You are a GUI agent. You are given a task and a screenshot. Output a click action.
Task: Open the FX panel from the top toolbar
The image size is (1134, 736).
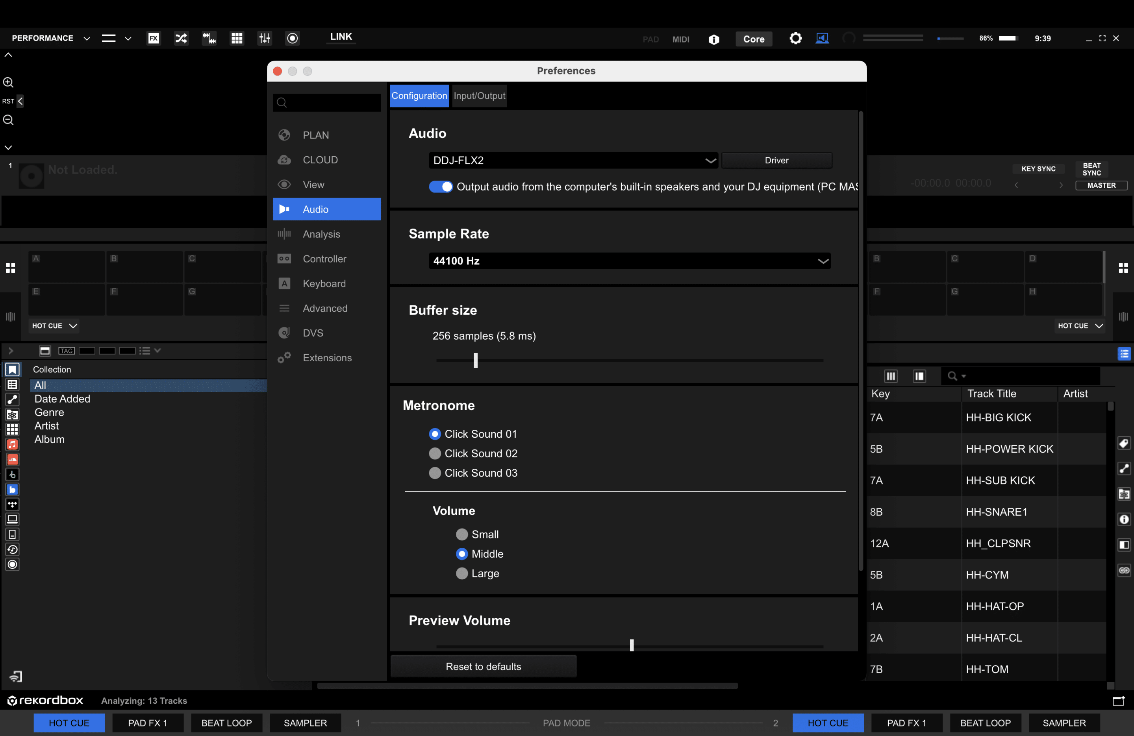(x=154, y=38)
